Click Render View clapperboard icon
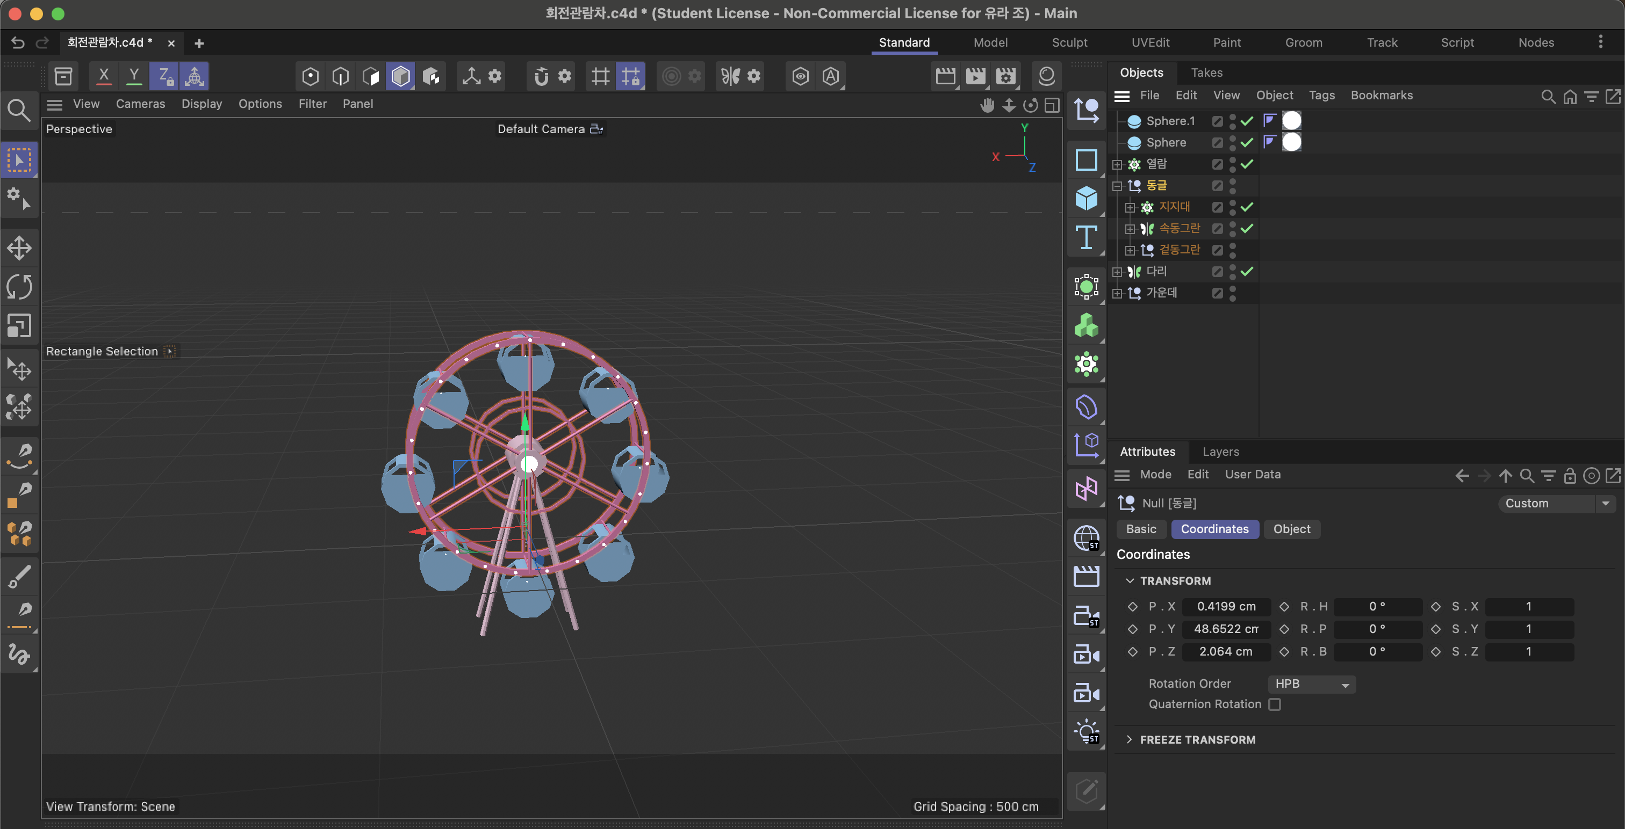This screenshot has height=829, width=1625. pyautogui.click(x=945, y=76)
